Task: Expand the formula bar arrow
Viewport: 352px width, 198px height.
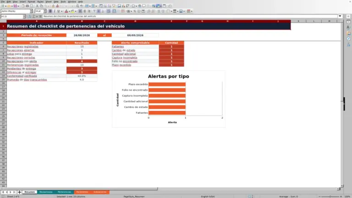Action: (340, 16)
